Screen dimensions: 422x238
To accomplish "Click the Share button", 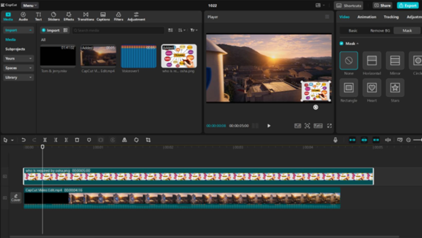I will tap(382, 5).
